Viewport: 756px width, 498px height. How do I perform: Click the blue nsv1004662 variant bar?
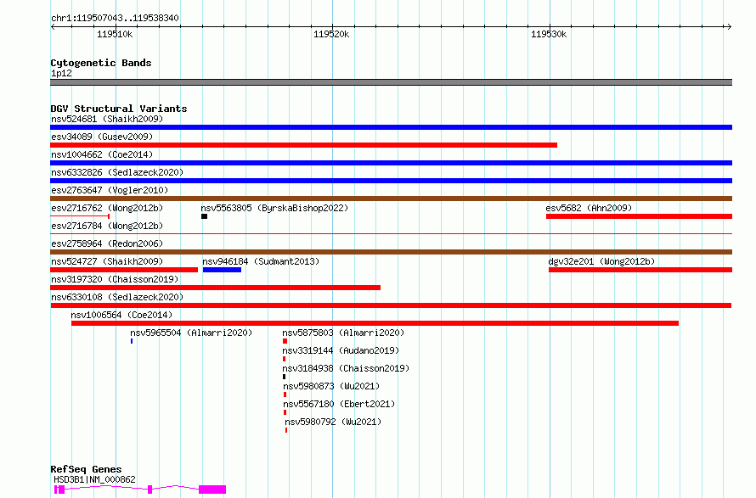coord(391,163)
